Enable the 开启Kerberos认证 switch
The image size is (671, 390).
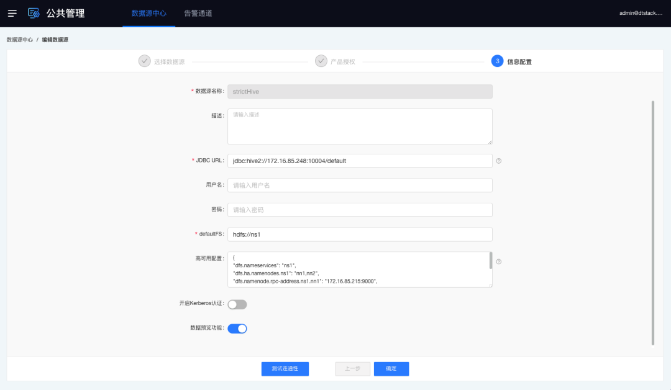coord(237,304)
